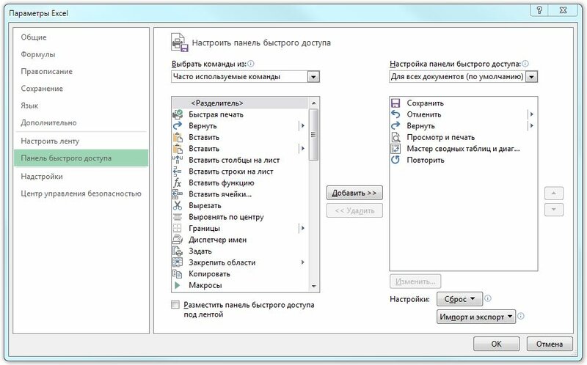Expand submenu arrow of Закрепить области
This screenshot has height=365, width=587.
[x=302, y=262]
